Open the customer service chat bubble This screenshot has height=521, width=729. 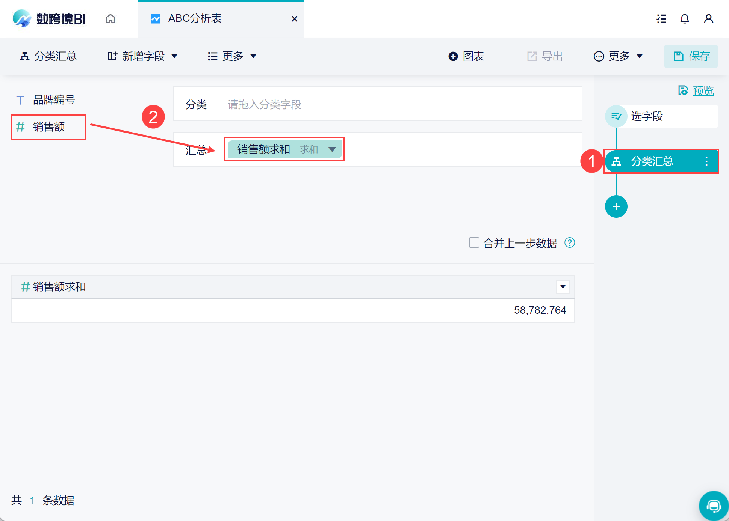[713, 506]
